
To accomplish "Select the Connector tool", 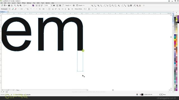I will coord(125,6).
